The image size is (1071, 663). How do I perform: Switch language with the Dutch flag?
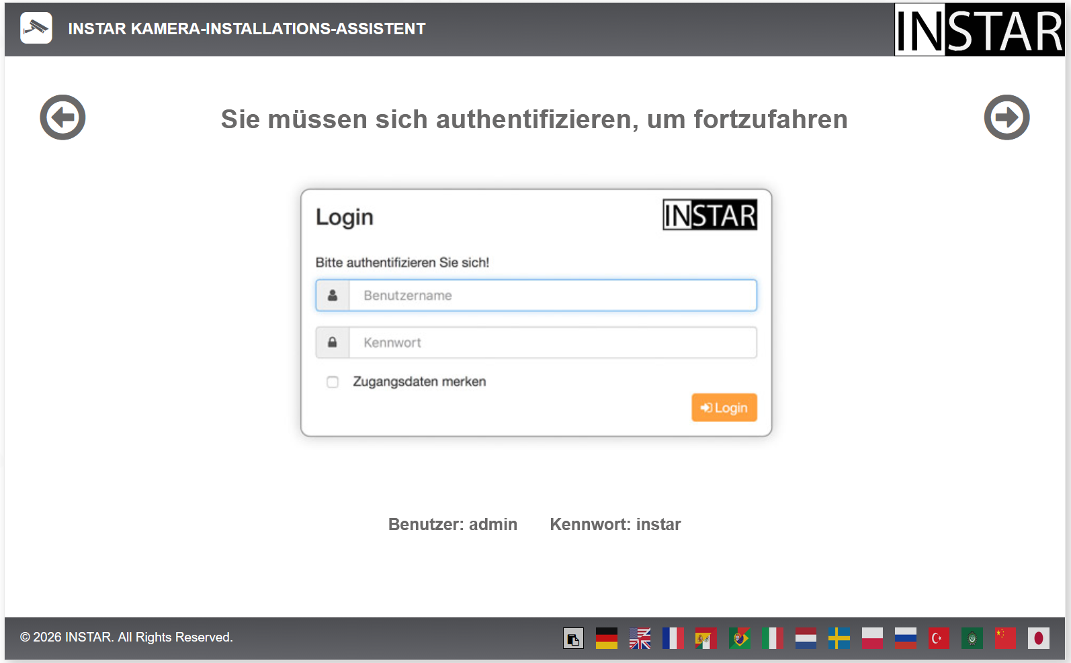tap(806, 638)
